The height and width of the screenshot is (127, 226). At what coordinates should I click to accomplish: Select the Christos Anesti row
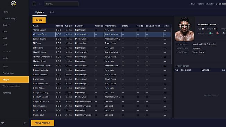(102, 61)
